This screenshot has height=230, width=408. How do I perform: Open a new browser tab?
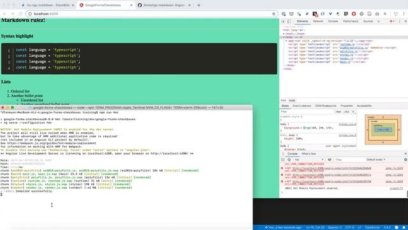click(x=199, y=5)
